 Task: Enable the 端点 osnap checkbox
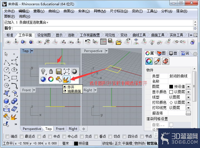[8, 136]
